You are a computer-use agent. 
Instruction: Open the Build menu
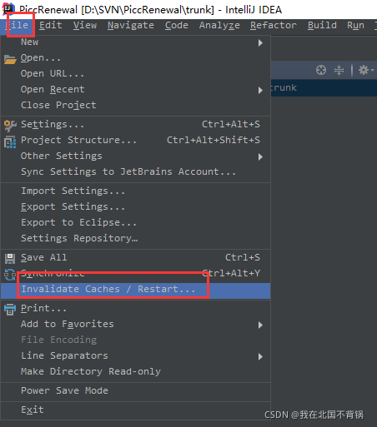322,26
